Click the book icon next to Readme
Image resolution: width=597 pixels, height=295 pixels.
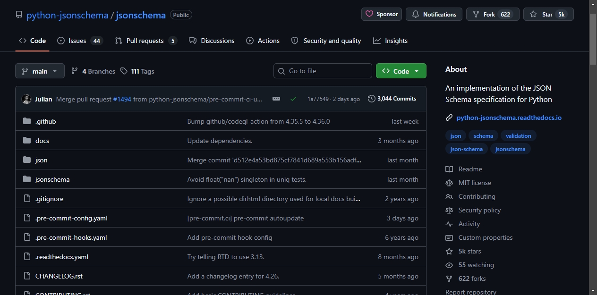(449, 169)
